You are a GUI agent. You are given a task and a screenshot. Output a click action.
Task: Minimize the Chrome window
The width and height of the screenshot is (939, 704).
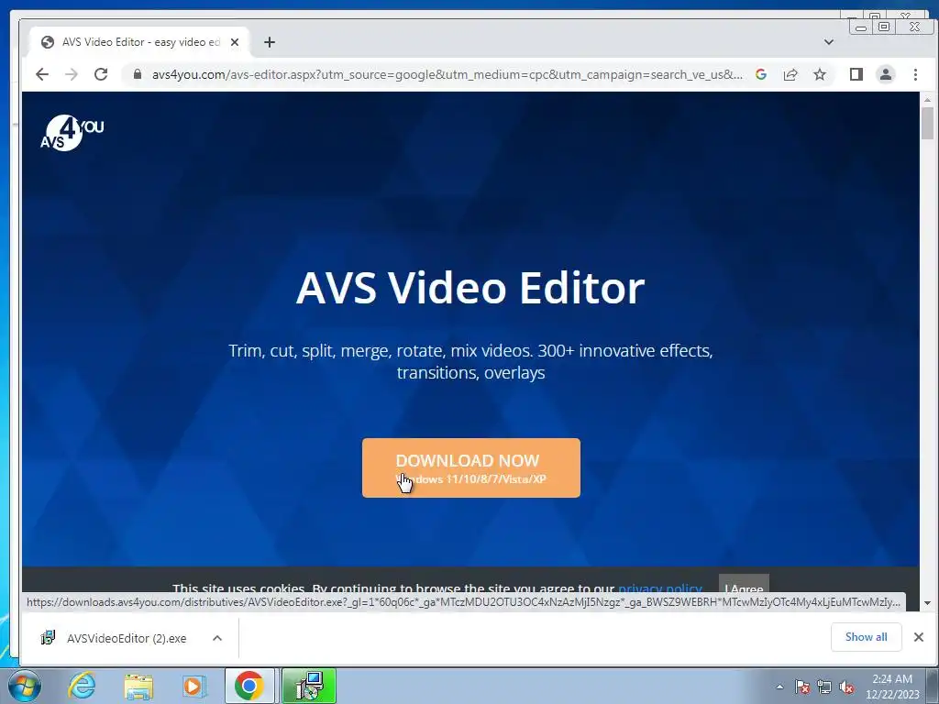coord(861,27)
